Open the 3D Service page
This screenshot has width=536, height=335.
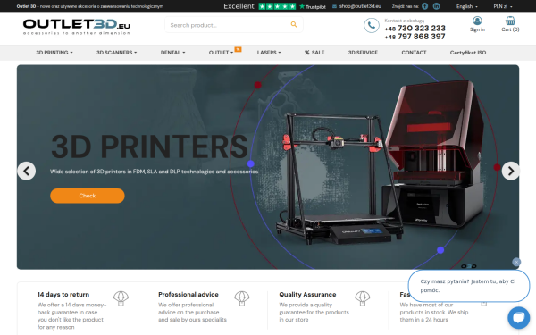[x=363, y=53]
